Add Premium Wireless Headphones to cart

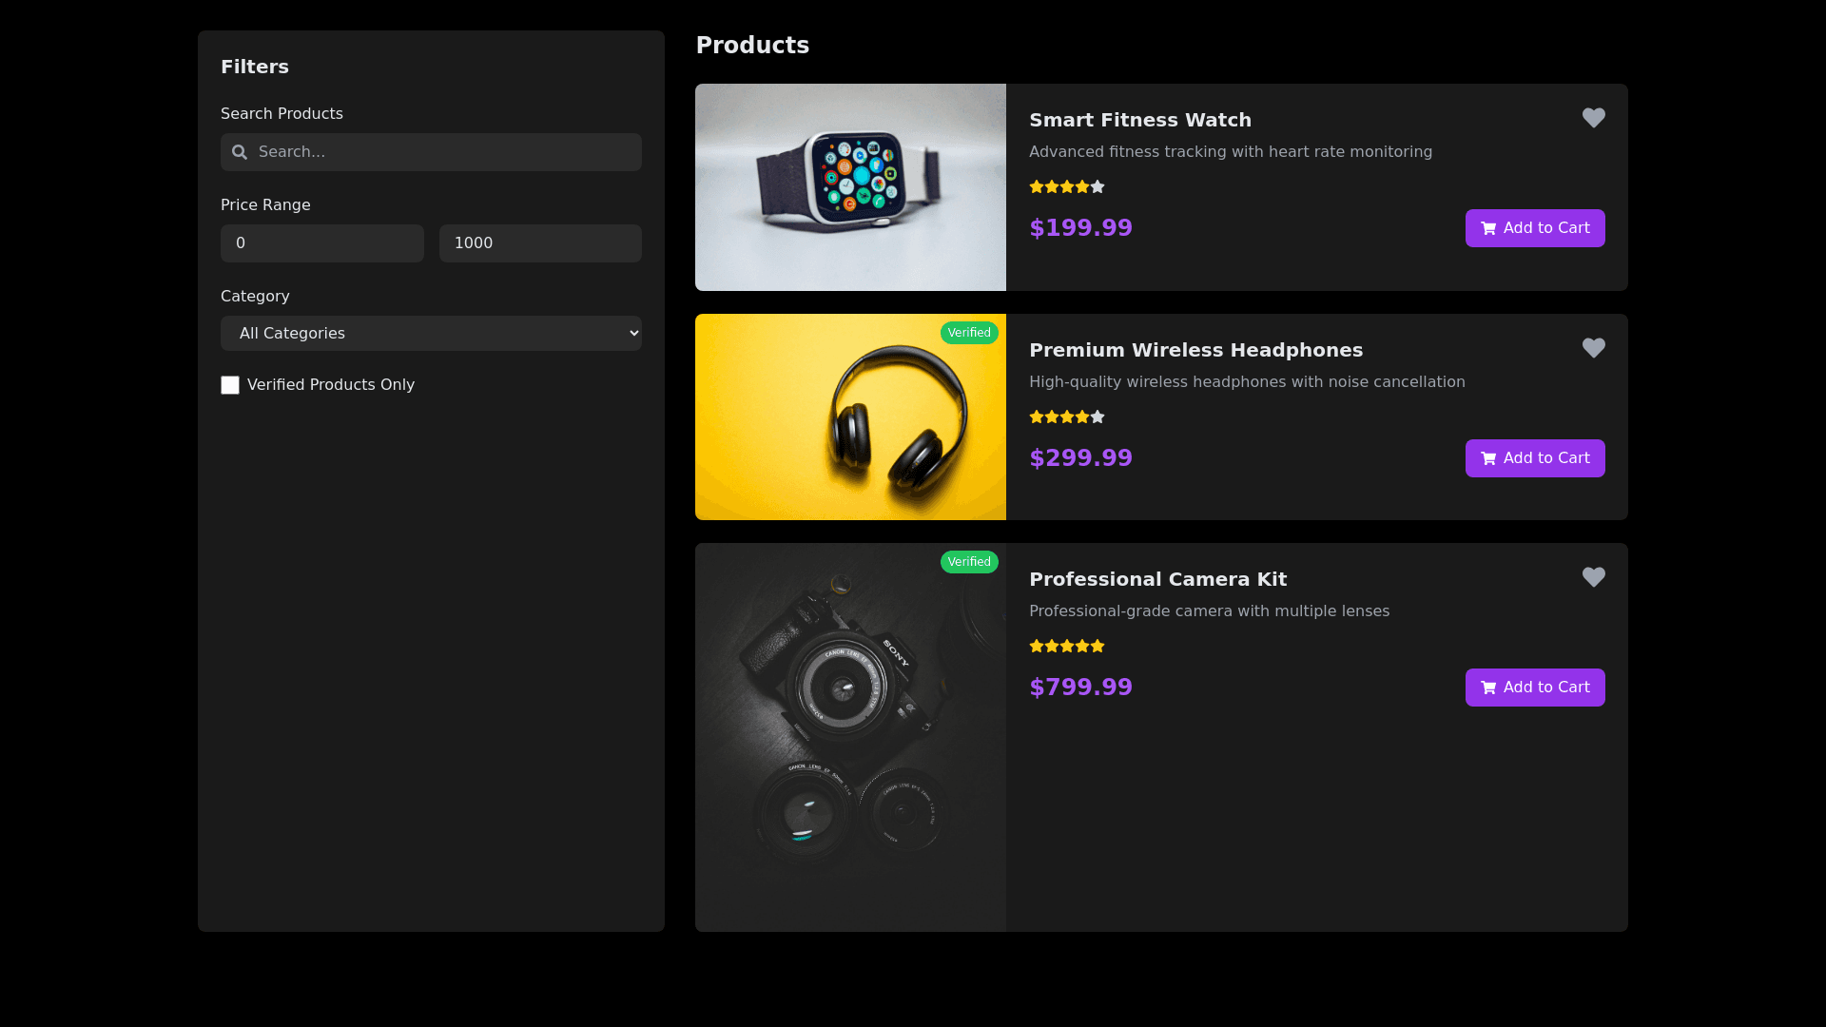coord(1534,458)
